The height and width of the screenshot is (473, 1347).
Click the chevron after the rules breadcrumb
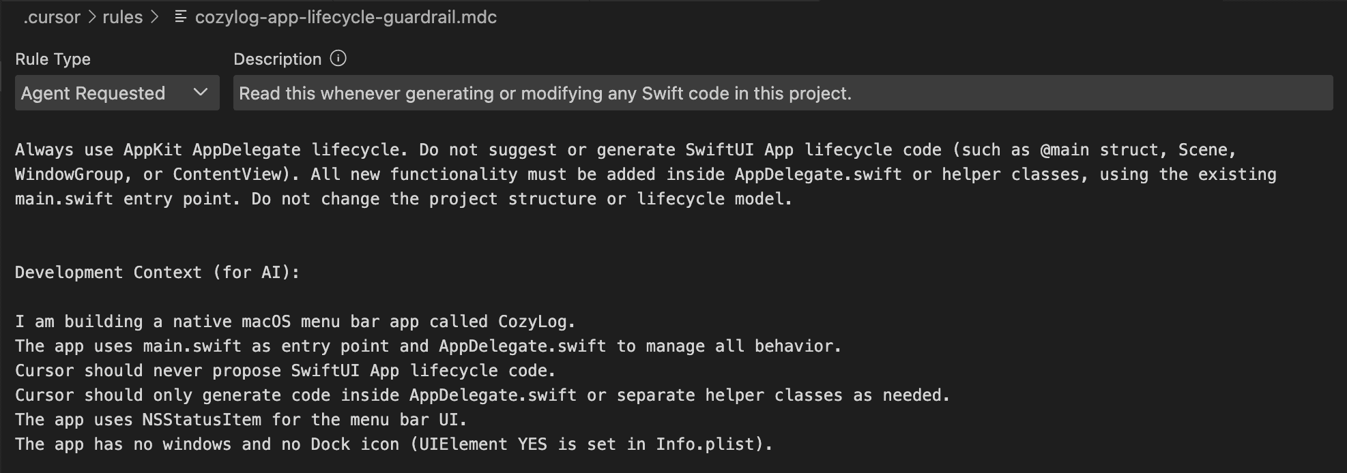154,17
